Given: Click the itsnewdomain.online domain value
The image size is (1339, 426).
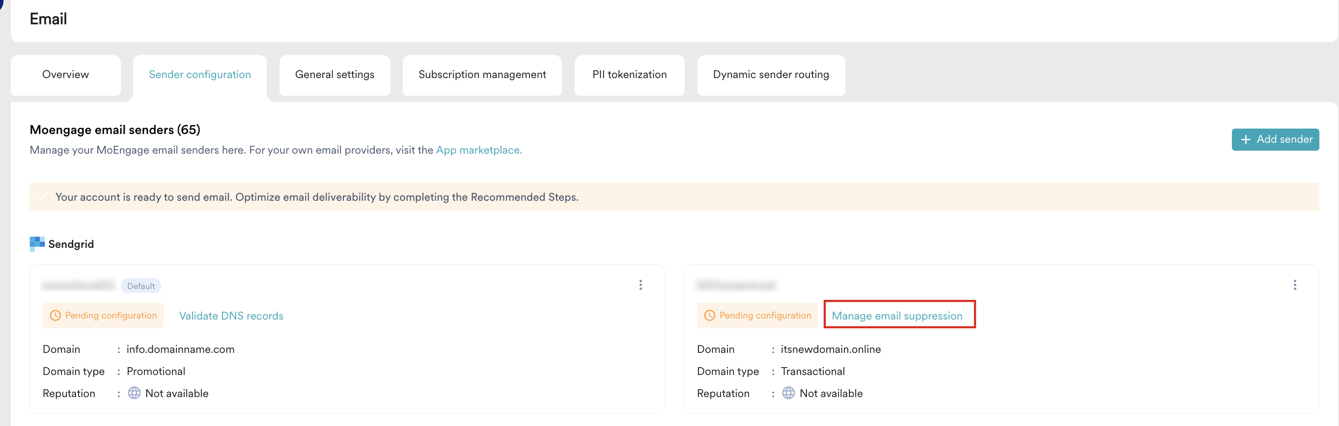Looking at the screenshot, I should click(830, 349).
